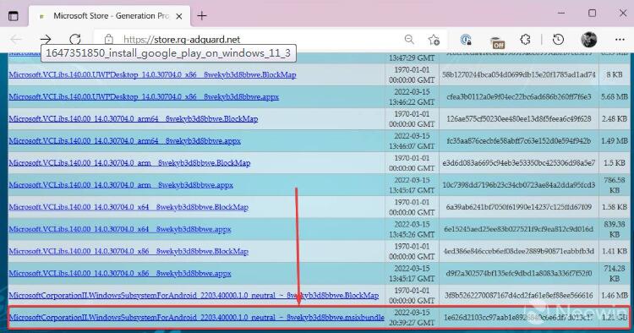634x333 pixels.
Task: Select hash starting 3f8b526227008
Action: coord(519,296)
